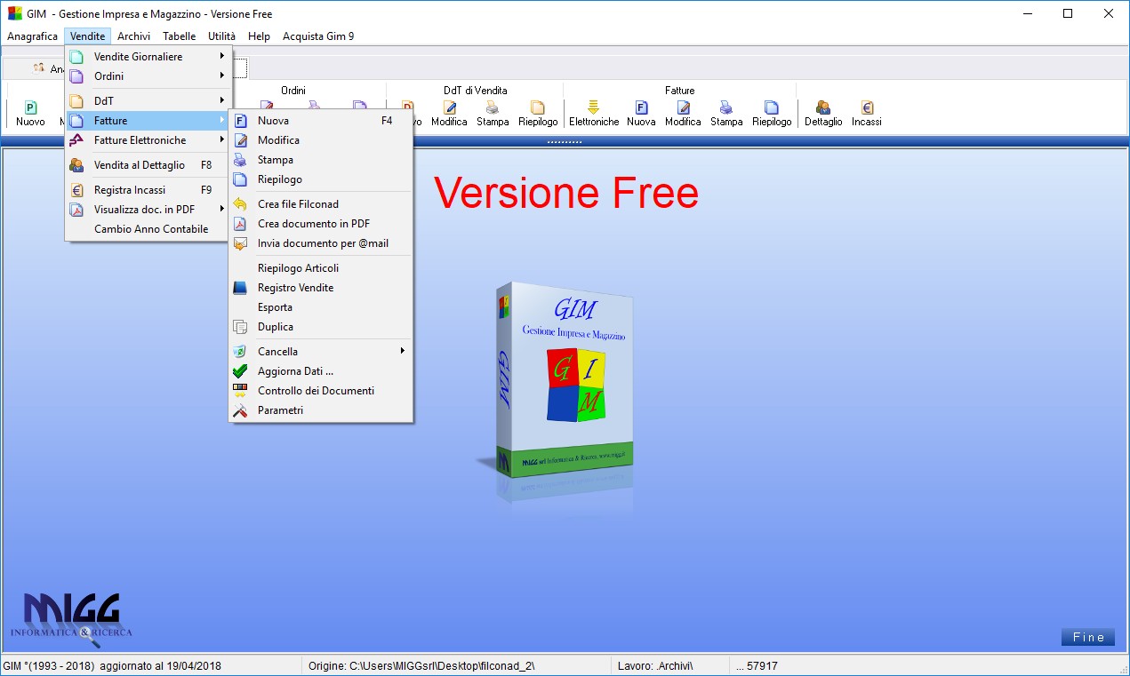Image resolution: width=1130 pixels, height=676 pixels.
Task: Expand the Vendite Giornaliere submenu
Action: coord(148,57)
